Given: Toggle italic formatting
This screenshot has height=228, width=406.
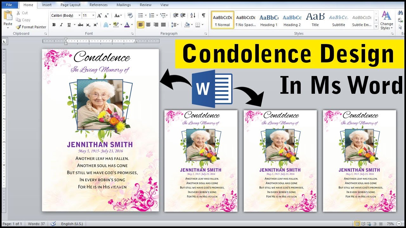Looking at the screenshot, I should [62, 25].
